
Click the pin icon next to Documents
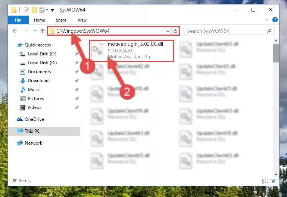77,72
